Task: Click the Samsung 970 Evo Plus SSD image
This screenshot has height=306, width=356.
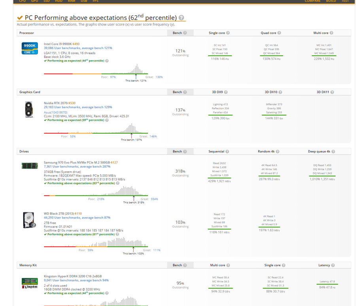Action: [x=30, y=165]
